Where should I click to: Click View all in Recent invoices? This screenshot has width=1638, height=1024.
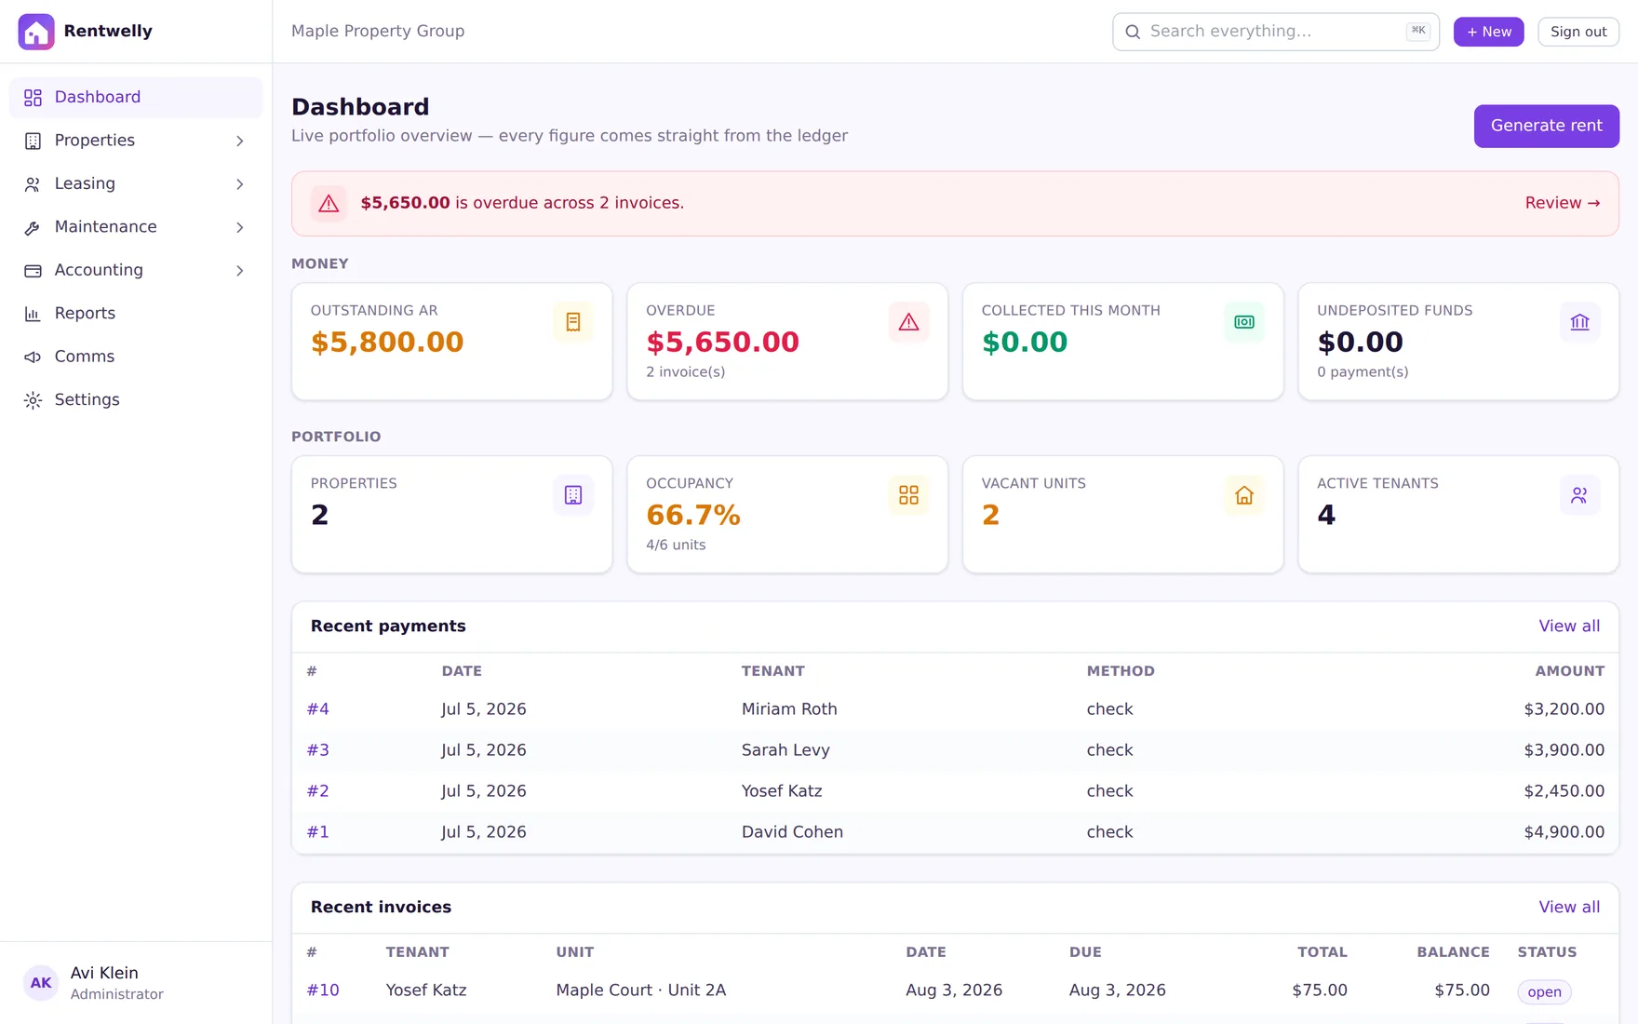(1569, 908)
